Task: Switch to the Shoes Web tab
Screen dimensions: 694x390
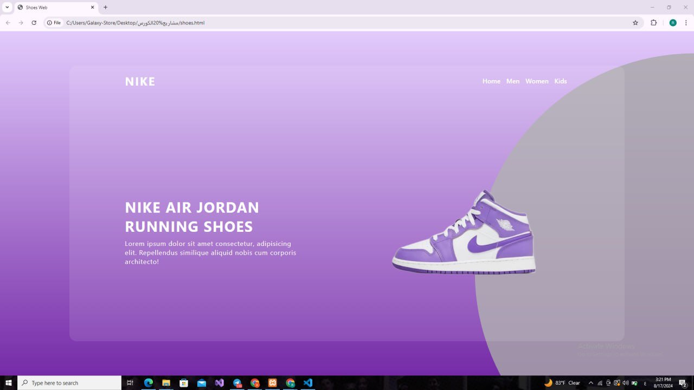Action: [55, 8]
